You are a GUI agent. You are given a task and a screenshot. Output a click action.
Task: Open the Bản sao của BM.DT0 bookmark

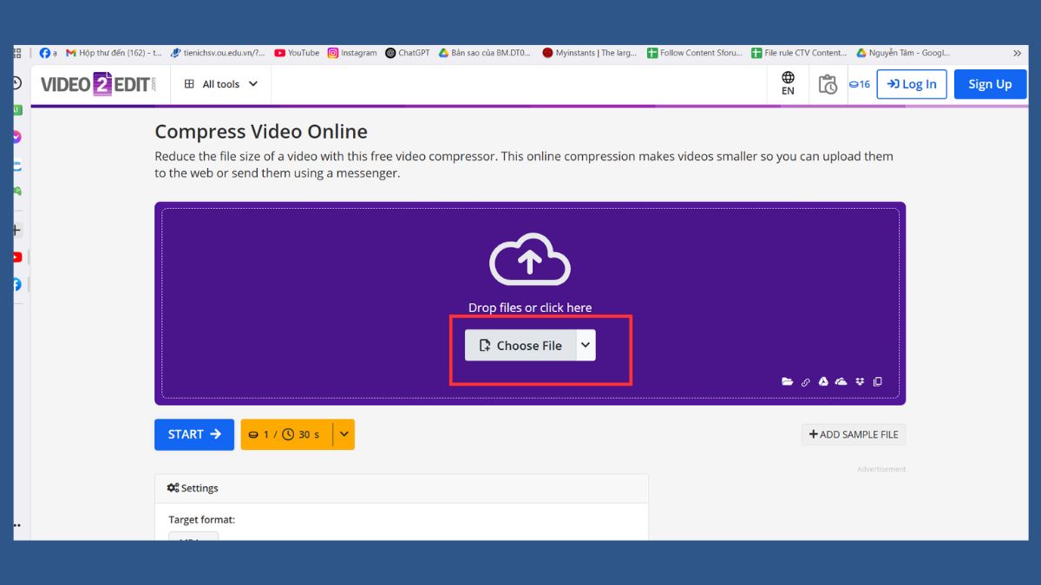tap(486, 53)
